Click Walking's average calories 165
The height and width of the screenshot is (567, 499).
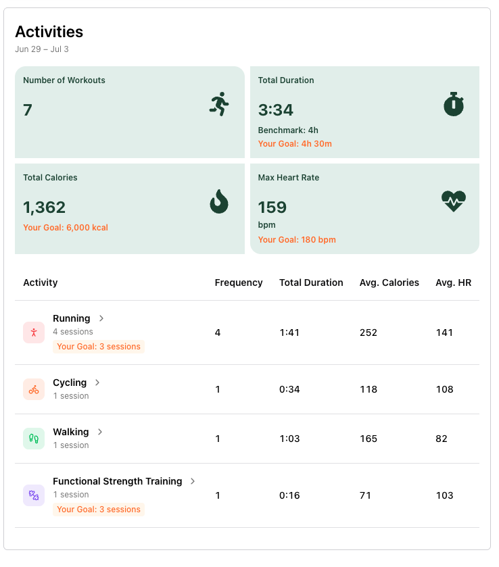tap(369, 439)
